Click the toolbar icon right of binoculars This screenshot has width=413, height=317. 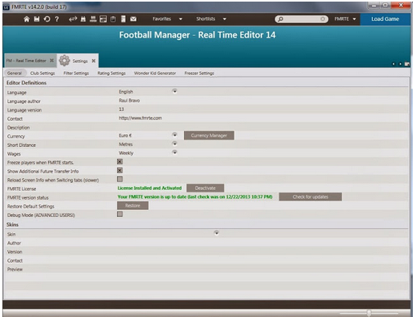pyautogui.click(x=93, y=19)
